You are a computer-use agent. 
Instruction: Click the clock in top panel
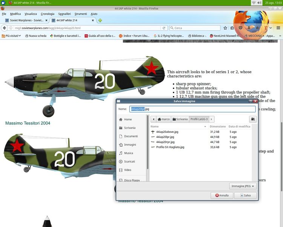273,3
